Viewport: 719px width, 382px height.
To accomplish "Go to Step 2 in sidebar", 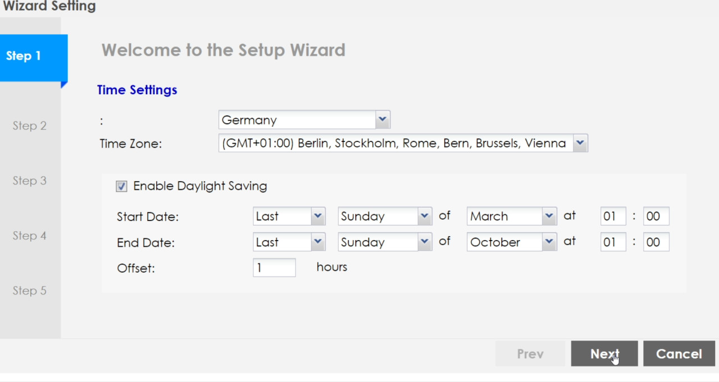I will point(29,126).
